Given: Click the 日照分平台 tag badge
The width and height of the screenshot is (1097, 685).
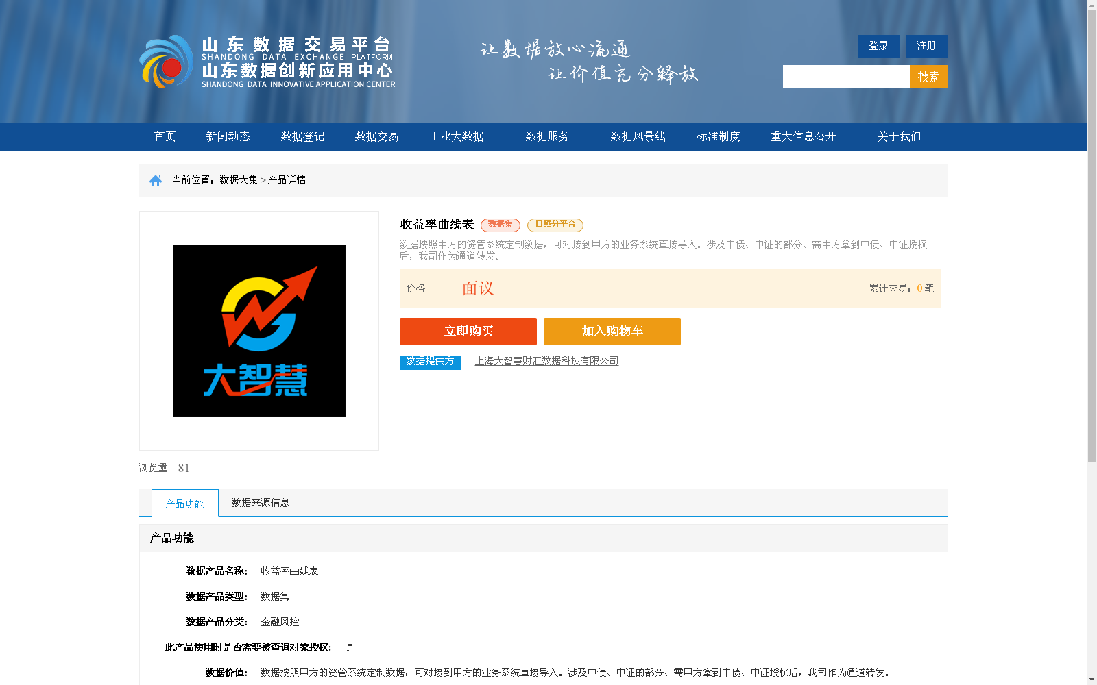Looking at the screenshot, I should [x=555, y=225].
